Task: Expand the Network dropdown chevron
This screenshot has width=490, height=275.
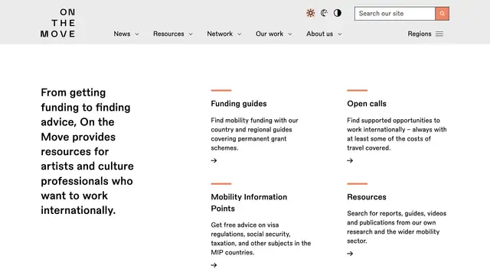Action: click(240, 34)
